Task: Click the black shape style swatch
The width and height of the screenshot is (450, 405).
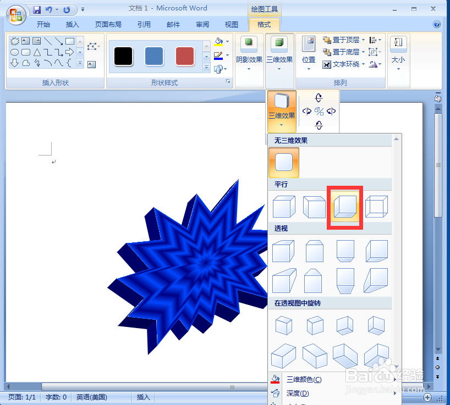Action: click(123, 56)
